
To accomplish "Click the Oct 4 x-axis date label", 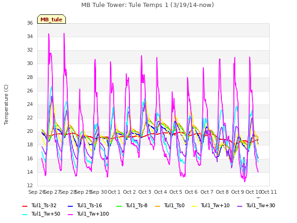I will click(x=161, y=192).
